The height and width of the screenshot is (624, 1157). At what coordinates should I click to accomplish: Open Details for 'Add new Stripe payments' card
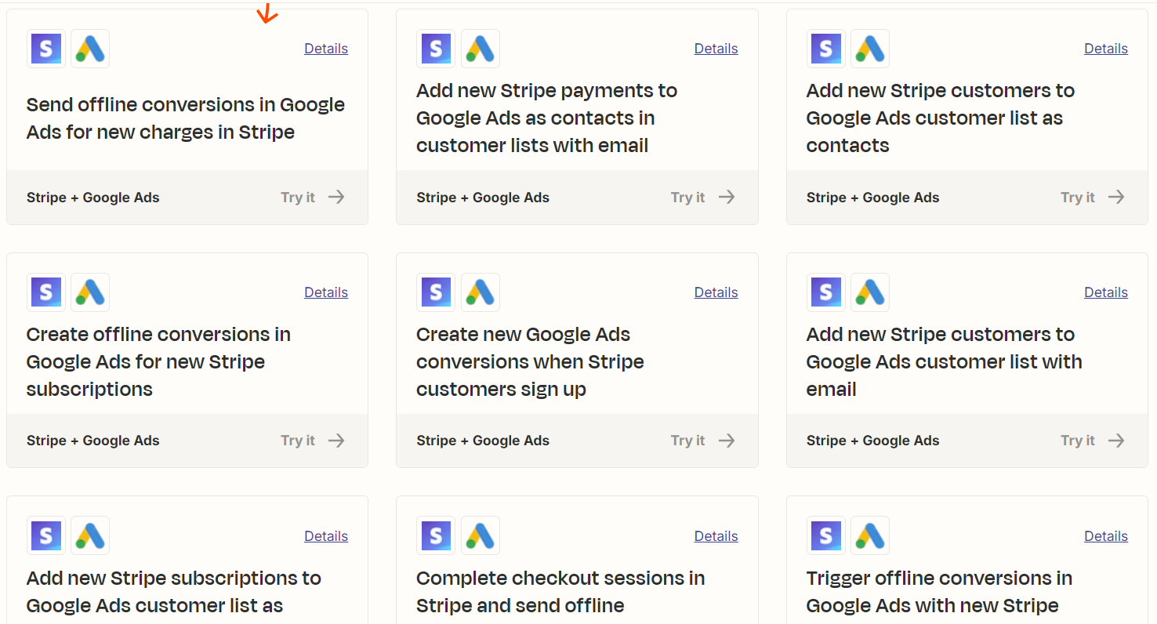point(716,49)
